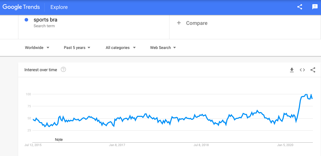
Task: Click the blue sports bra color dot
Action: [26, 20]
